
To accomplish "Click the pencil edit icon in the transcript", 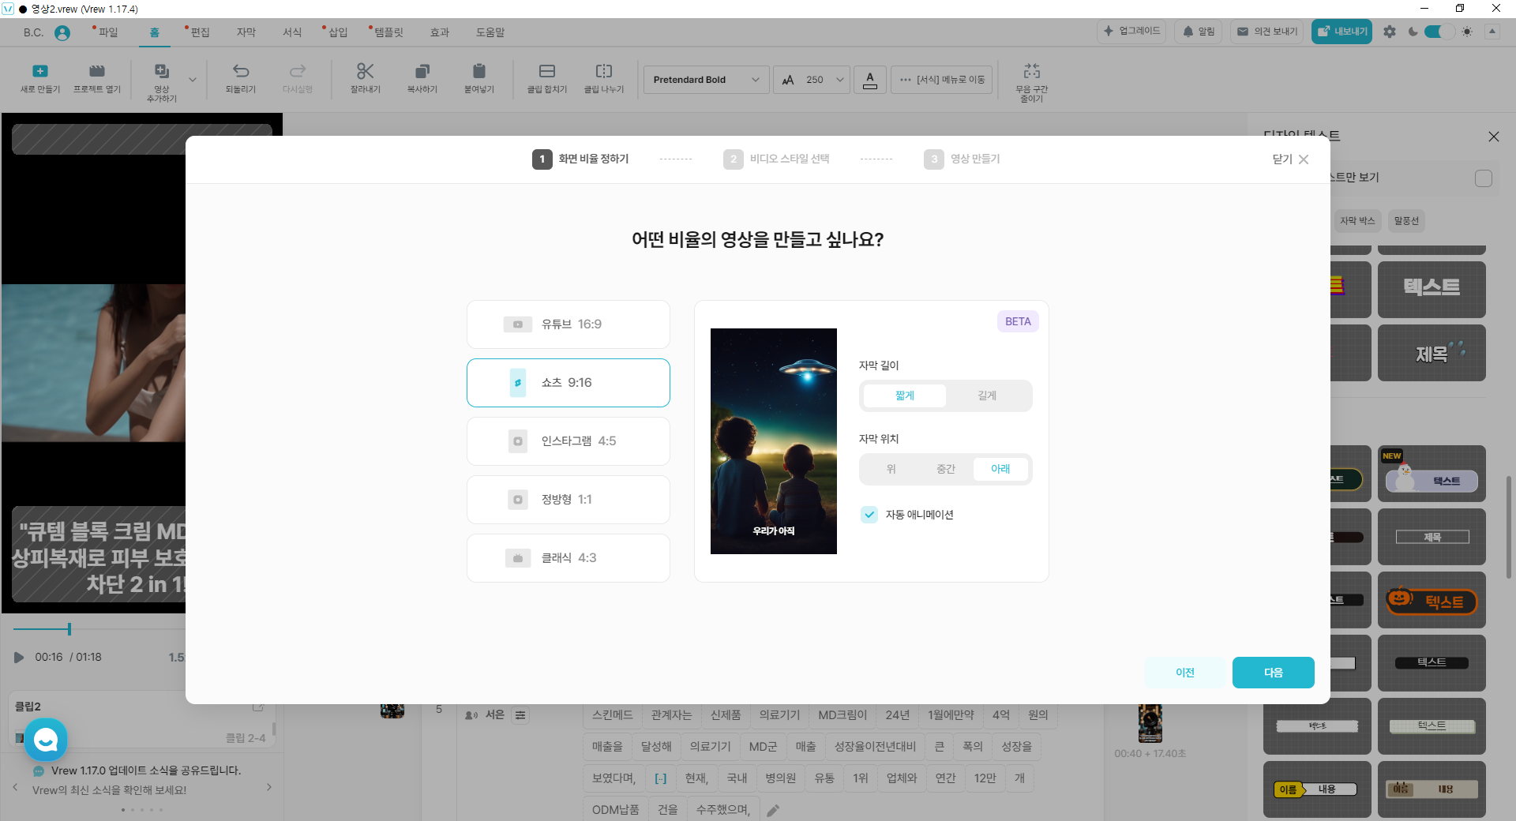I will coord(773,810).
